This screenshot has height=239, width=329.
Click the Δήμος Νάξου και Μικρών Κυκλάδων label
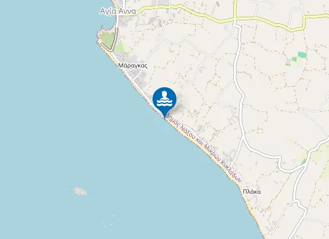[204, 148]
